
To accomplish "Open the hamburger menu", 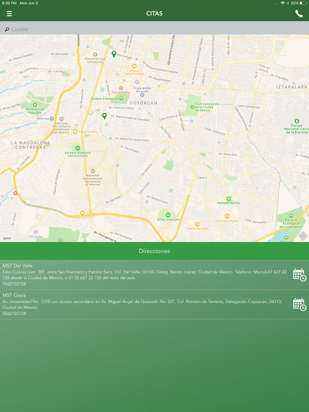I will 9,14.
